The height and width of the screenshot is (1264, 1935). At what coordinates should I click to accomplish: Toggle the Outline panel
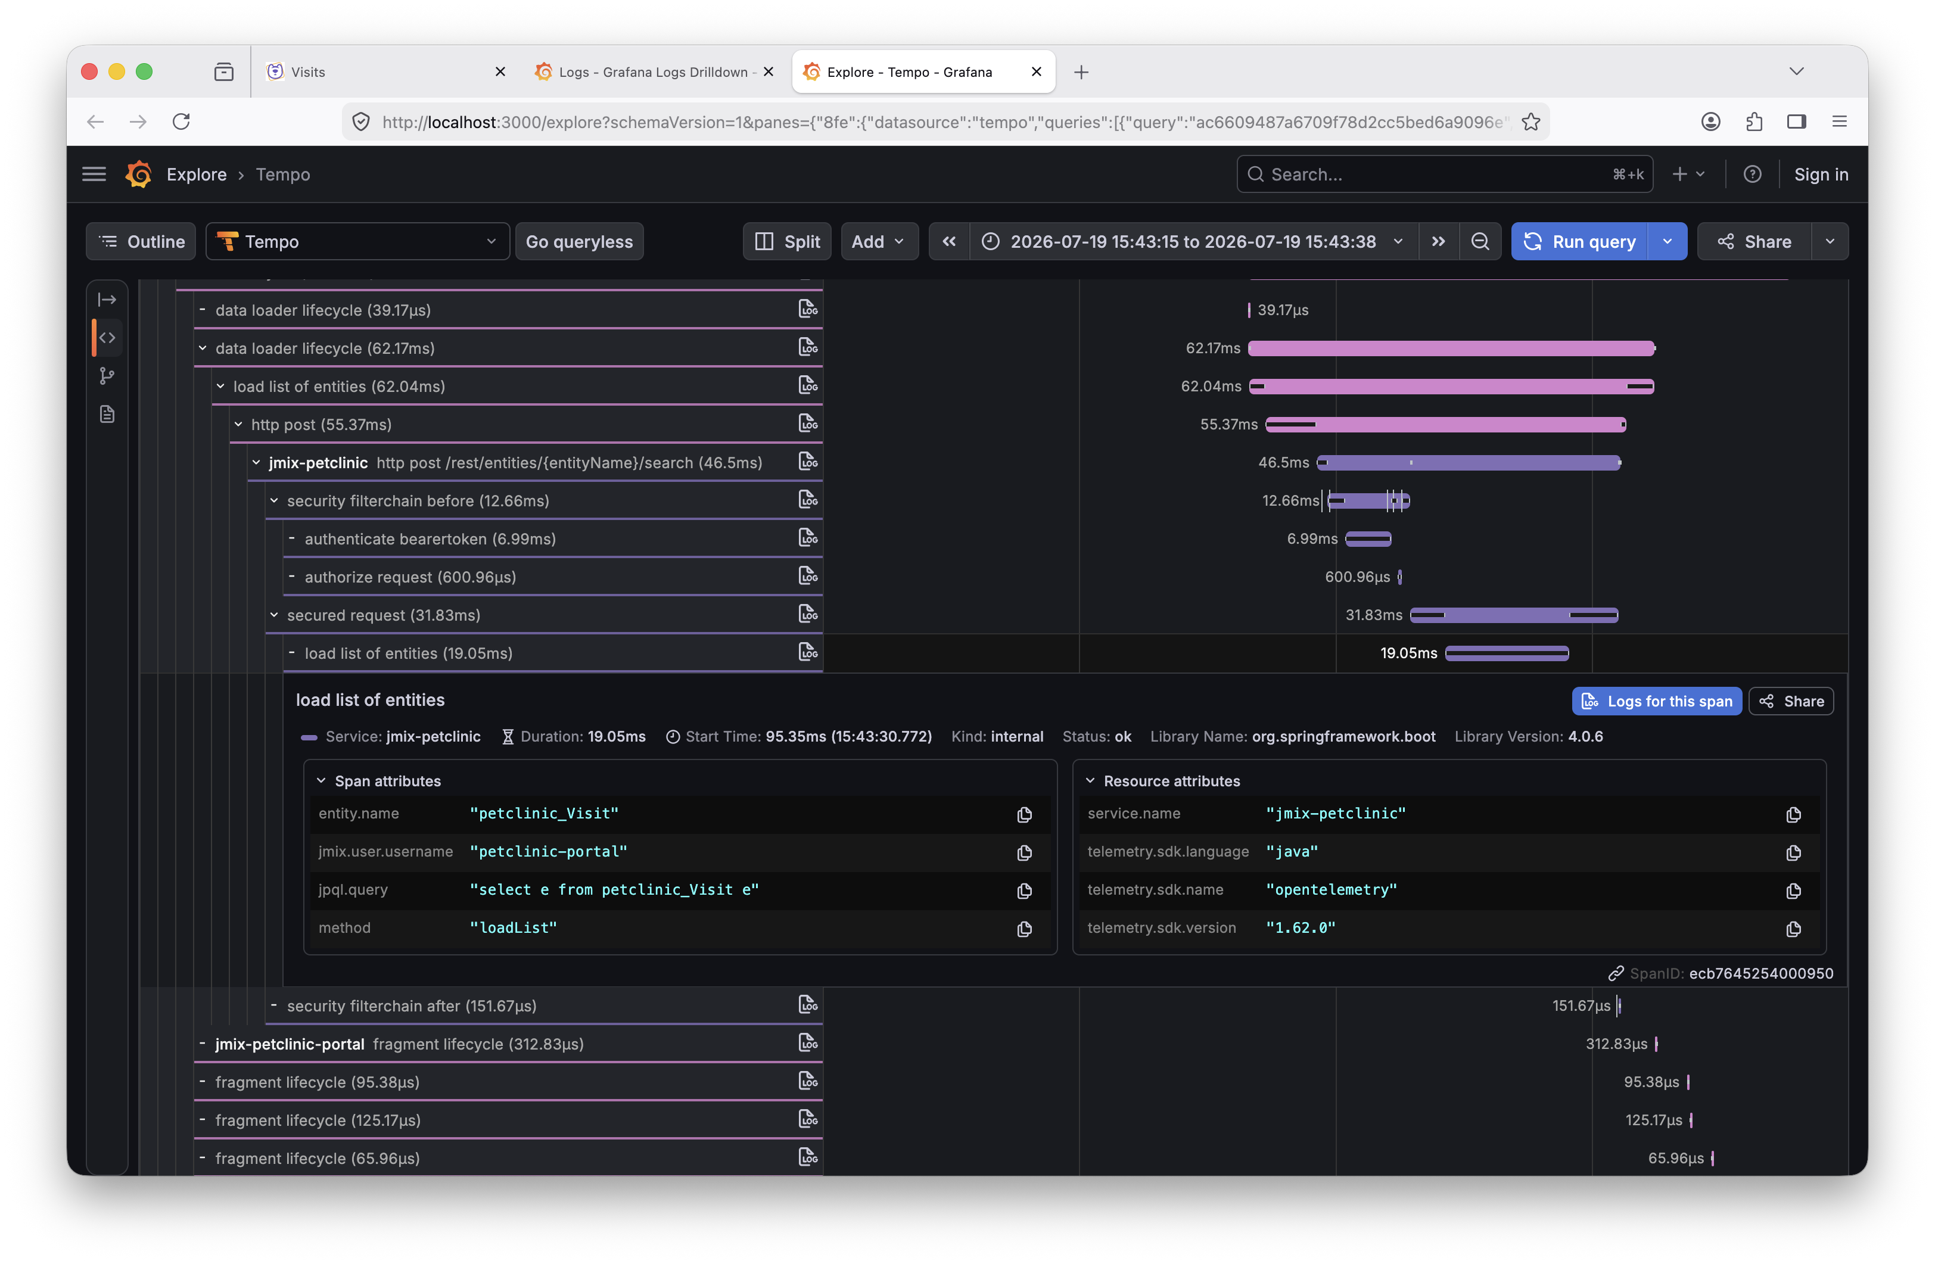point(141,241)
